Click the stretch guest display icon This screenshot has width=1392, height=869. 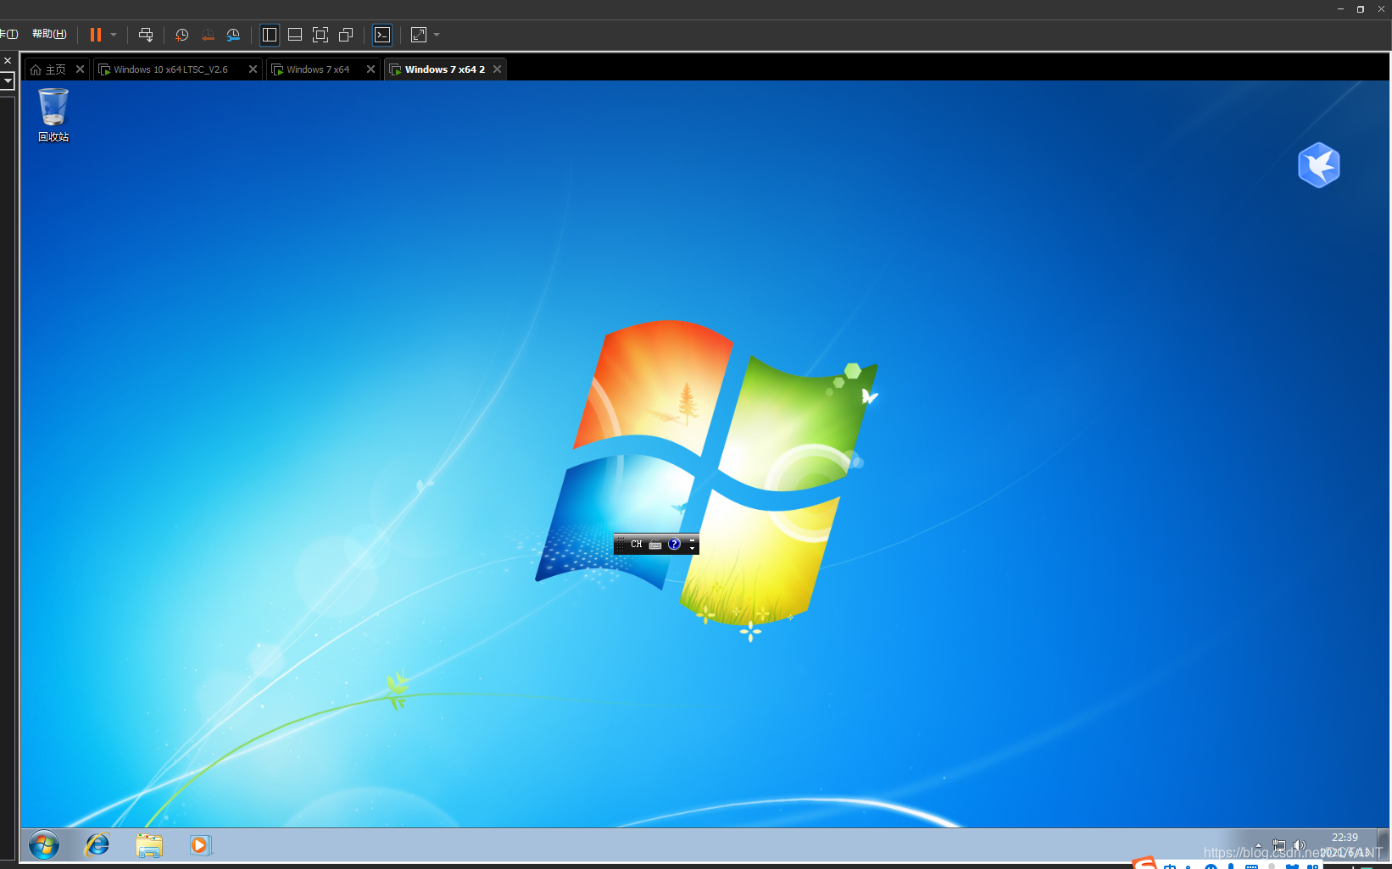click(x=419, y=35)
